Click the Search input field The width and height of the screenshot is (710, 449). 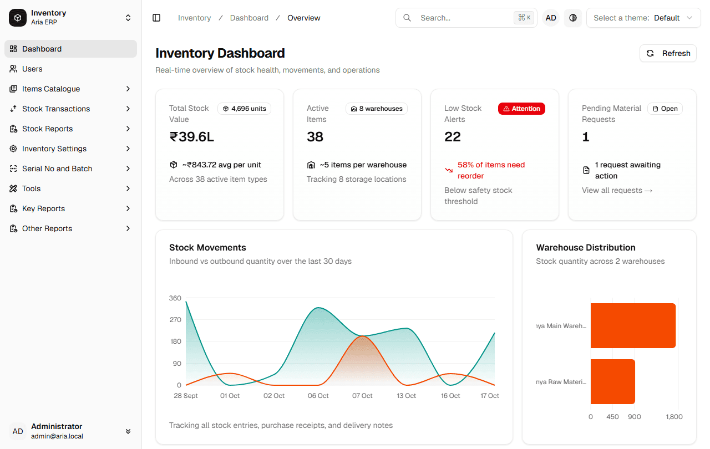point(466,18)
